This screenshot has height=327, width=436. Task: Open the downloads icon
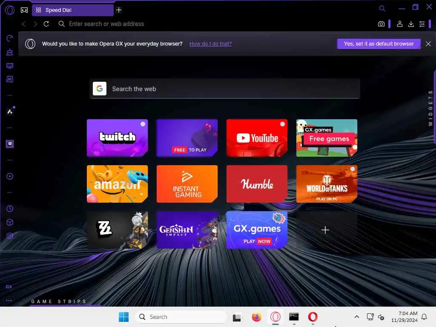point(411,24)
